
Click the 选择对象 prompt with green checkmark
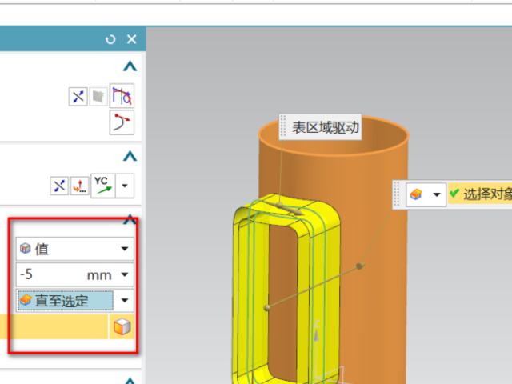point(480,194)
